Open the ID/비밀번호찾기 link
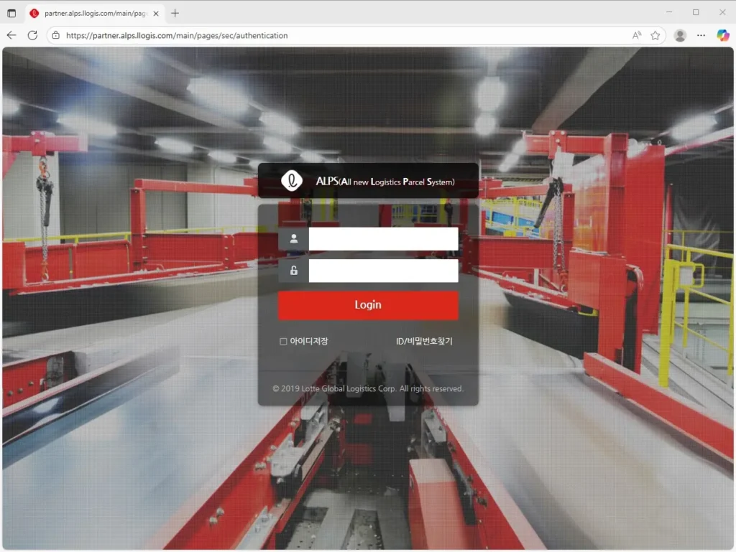 [424, 342]
